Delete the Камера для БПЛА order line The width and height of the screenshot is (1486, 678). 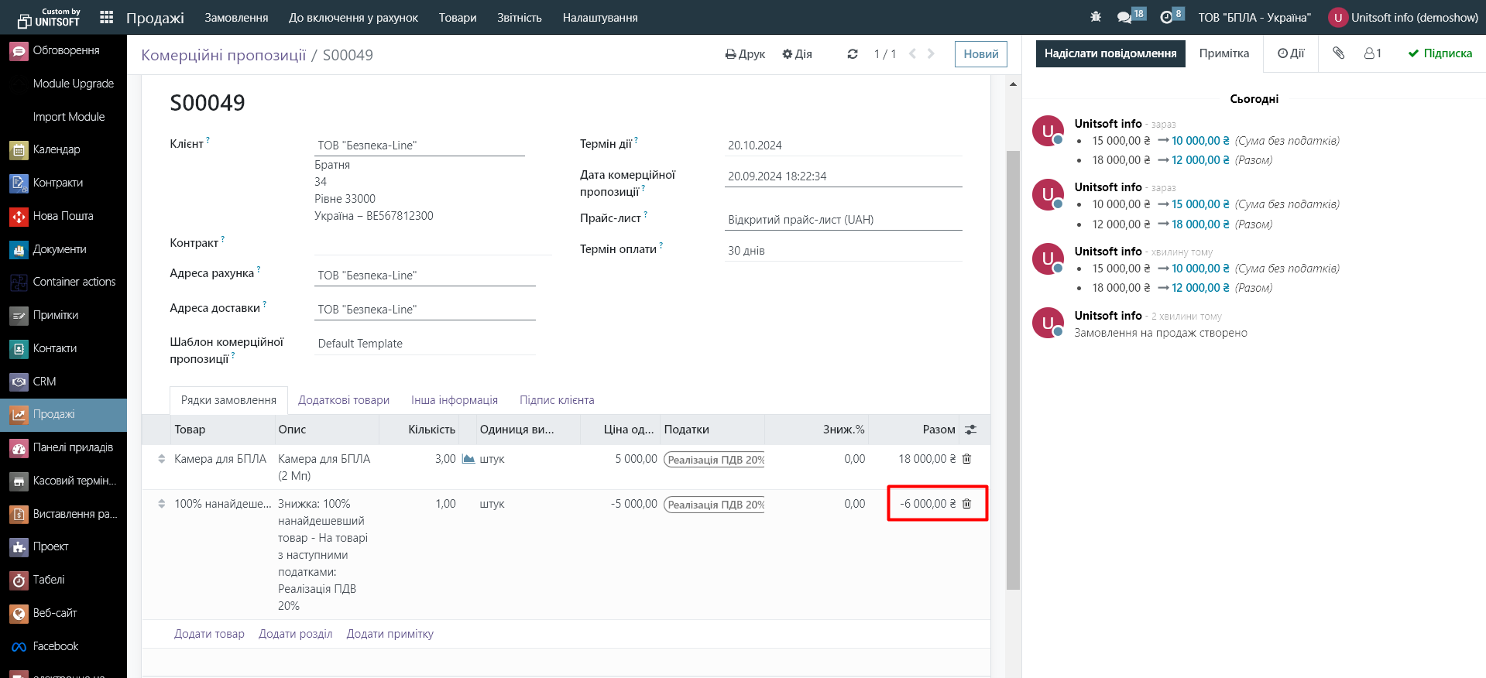966,459
